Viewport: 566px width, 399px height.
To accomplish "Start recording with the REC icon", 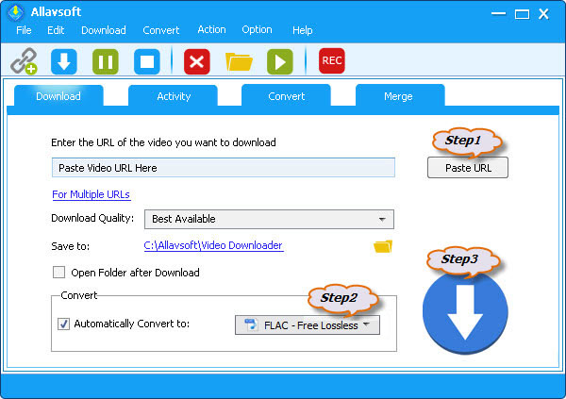I will tap(332, 60).
